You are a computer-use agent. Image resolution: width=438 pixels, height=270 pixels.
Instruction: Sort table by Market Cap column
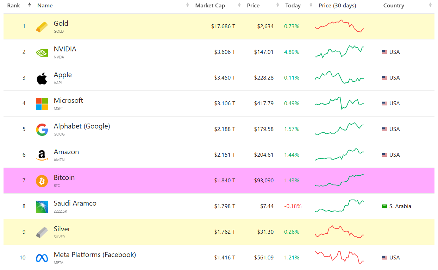pos(210,6)
